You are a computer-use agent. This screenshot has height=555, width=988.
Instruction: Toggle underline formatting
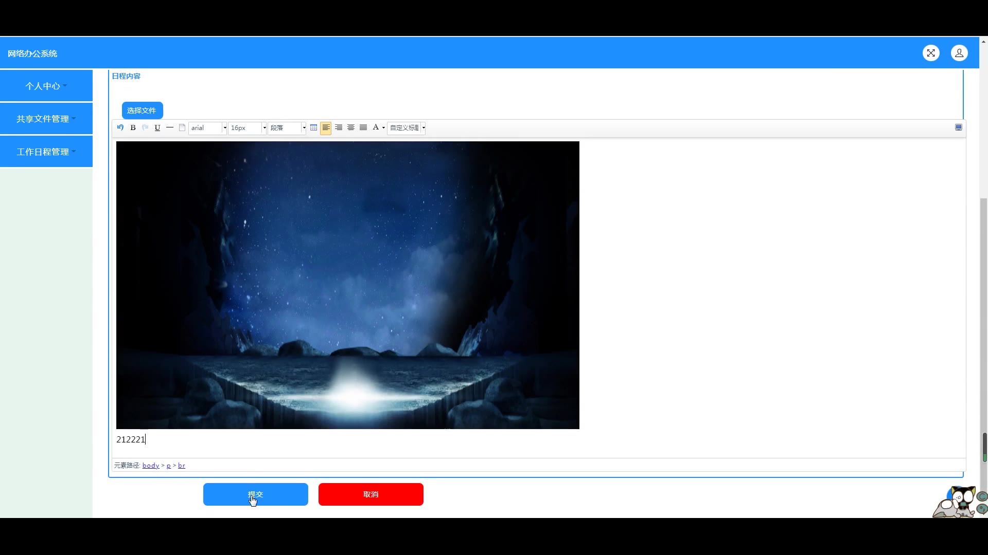click(x=157, y=127)
